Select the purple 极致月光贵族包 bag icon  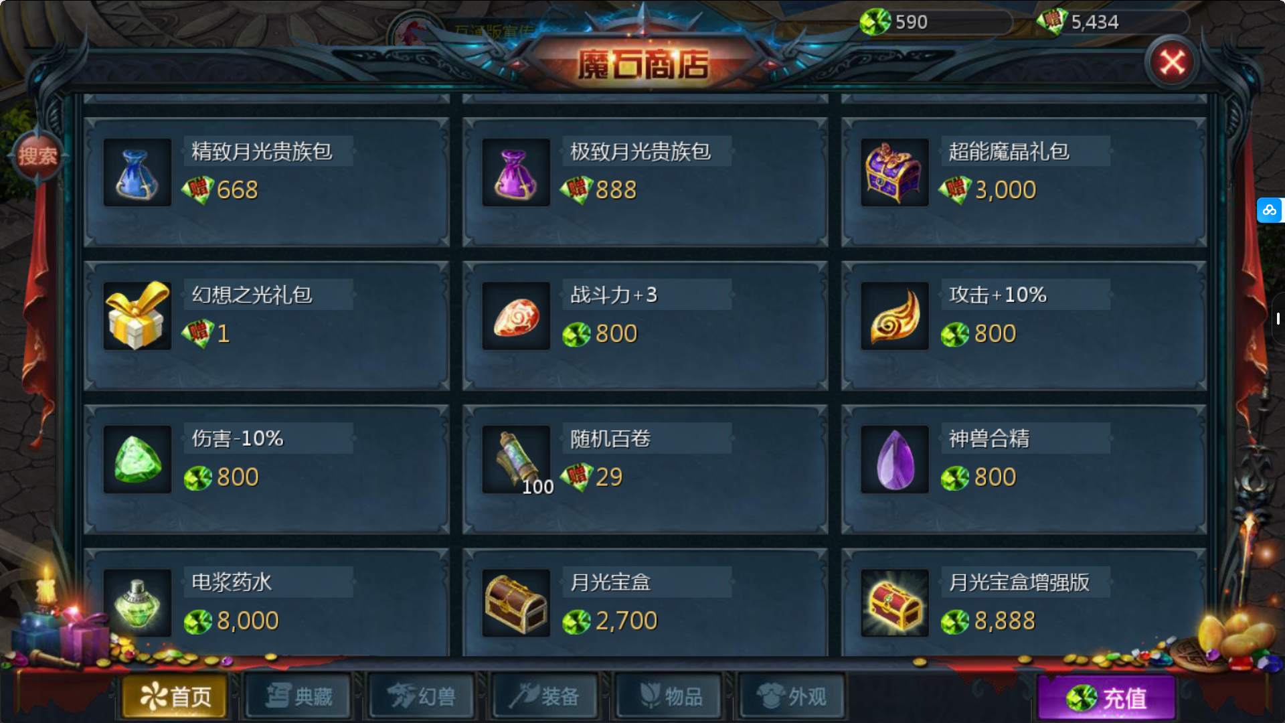[516, 173]
